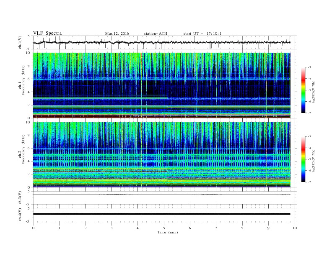Click the "station=ATH" header label
The width and height of the screenshot is (332, 256).
point(156,33)
